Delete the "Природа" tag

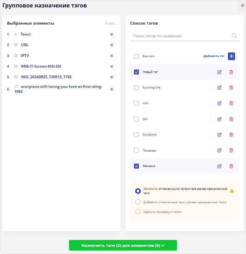(x=231, y=150)
